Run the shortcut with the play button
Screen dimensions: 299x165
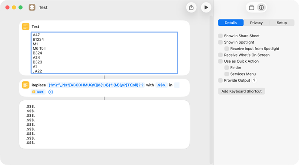(x=206, y=8)
